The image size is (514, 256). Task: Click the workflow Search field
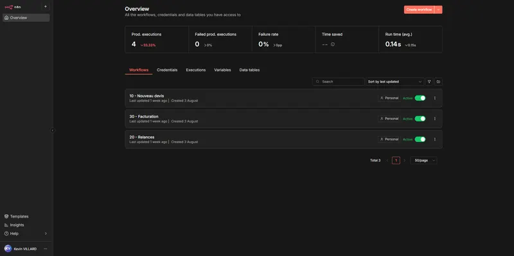coord(339,82)
